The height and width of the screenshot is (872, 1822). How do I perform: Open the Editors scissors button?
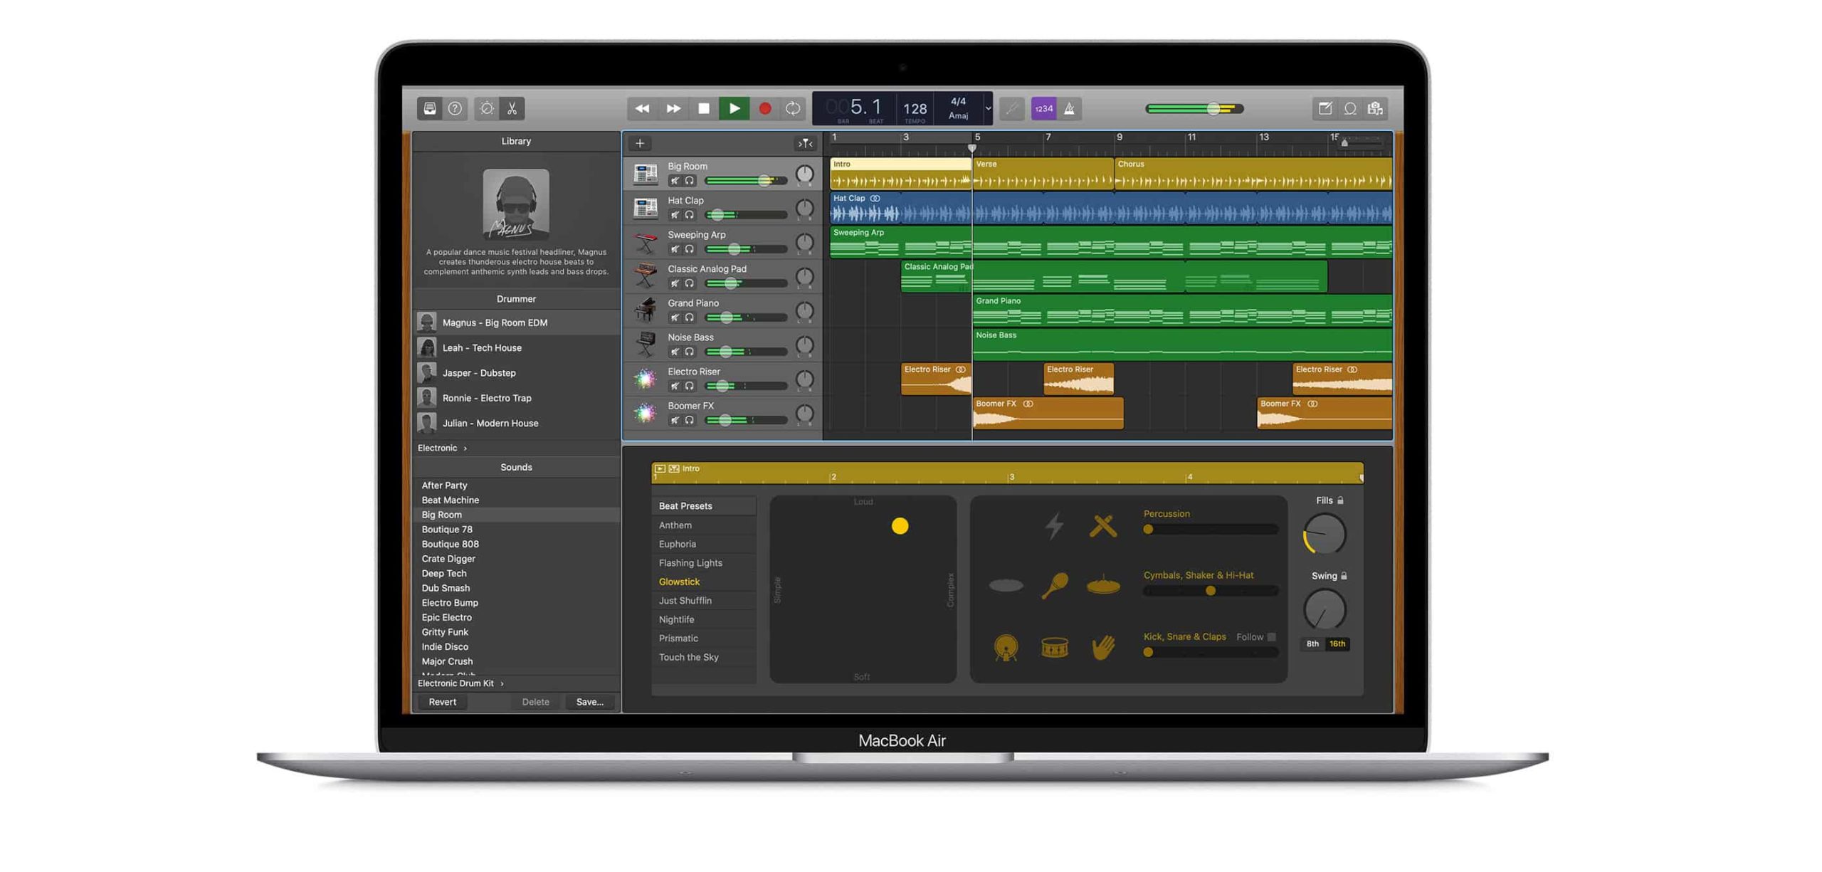512,108
